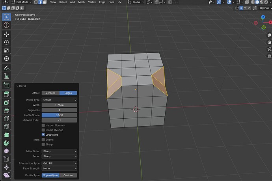Open the Face Strength dropdown

tap(59, 168)
